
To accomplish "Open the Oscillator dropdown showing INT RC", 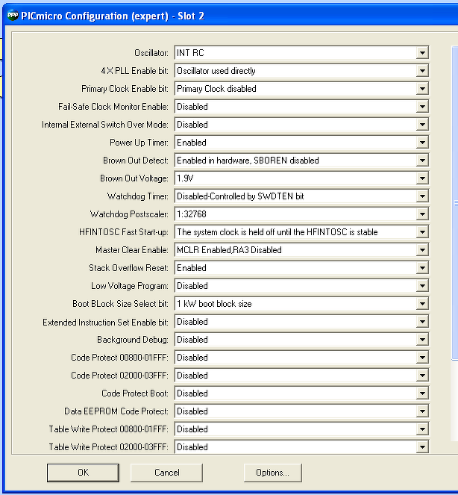I will click(301, 53).
